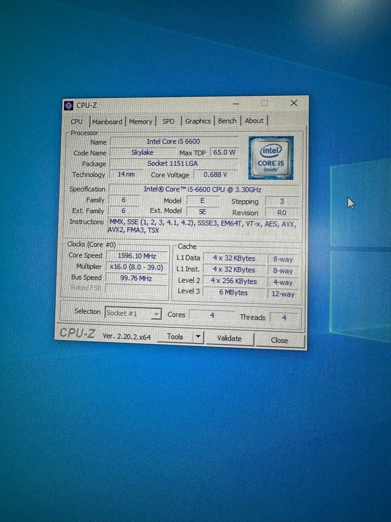Image resolution: width=391 pixels, height=522 pixels.
Task: Select the CPU tab
Action: [x=77, y=122]
